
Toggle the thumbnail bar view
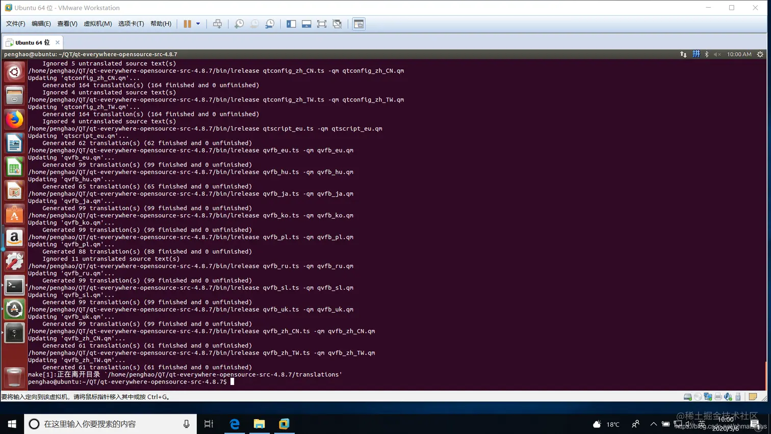point(306,23)
